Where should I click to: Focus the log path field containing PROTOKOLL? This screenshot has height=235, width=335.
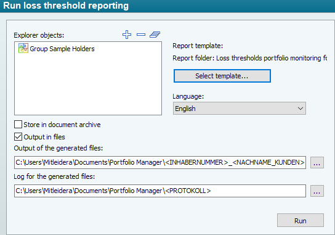(160, 191)
